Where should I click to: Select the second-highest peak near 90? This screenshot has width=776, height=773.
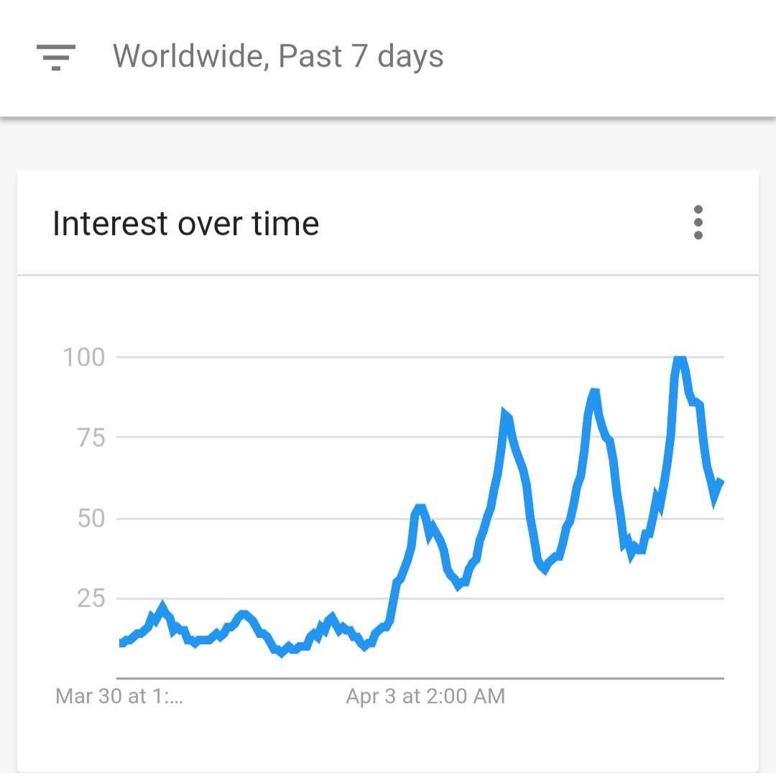tap(594, 390)
